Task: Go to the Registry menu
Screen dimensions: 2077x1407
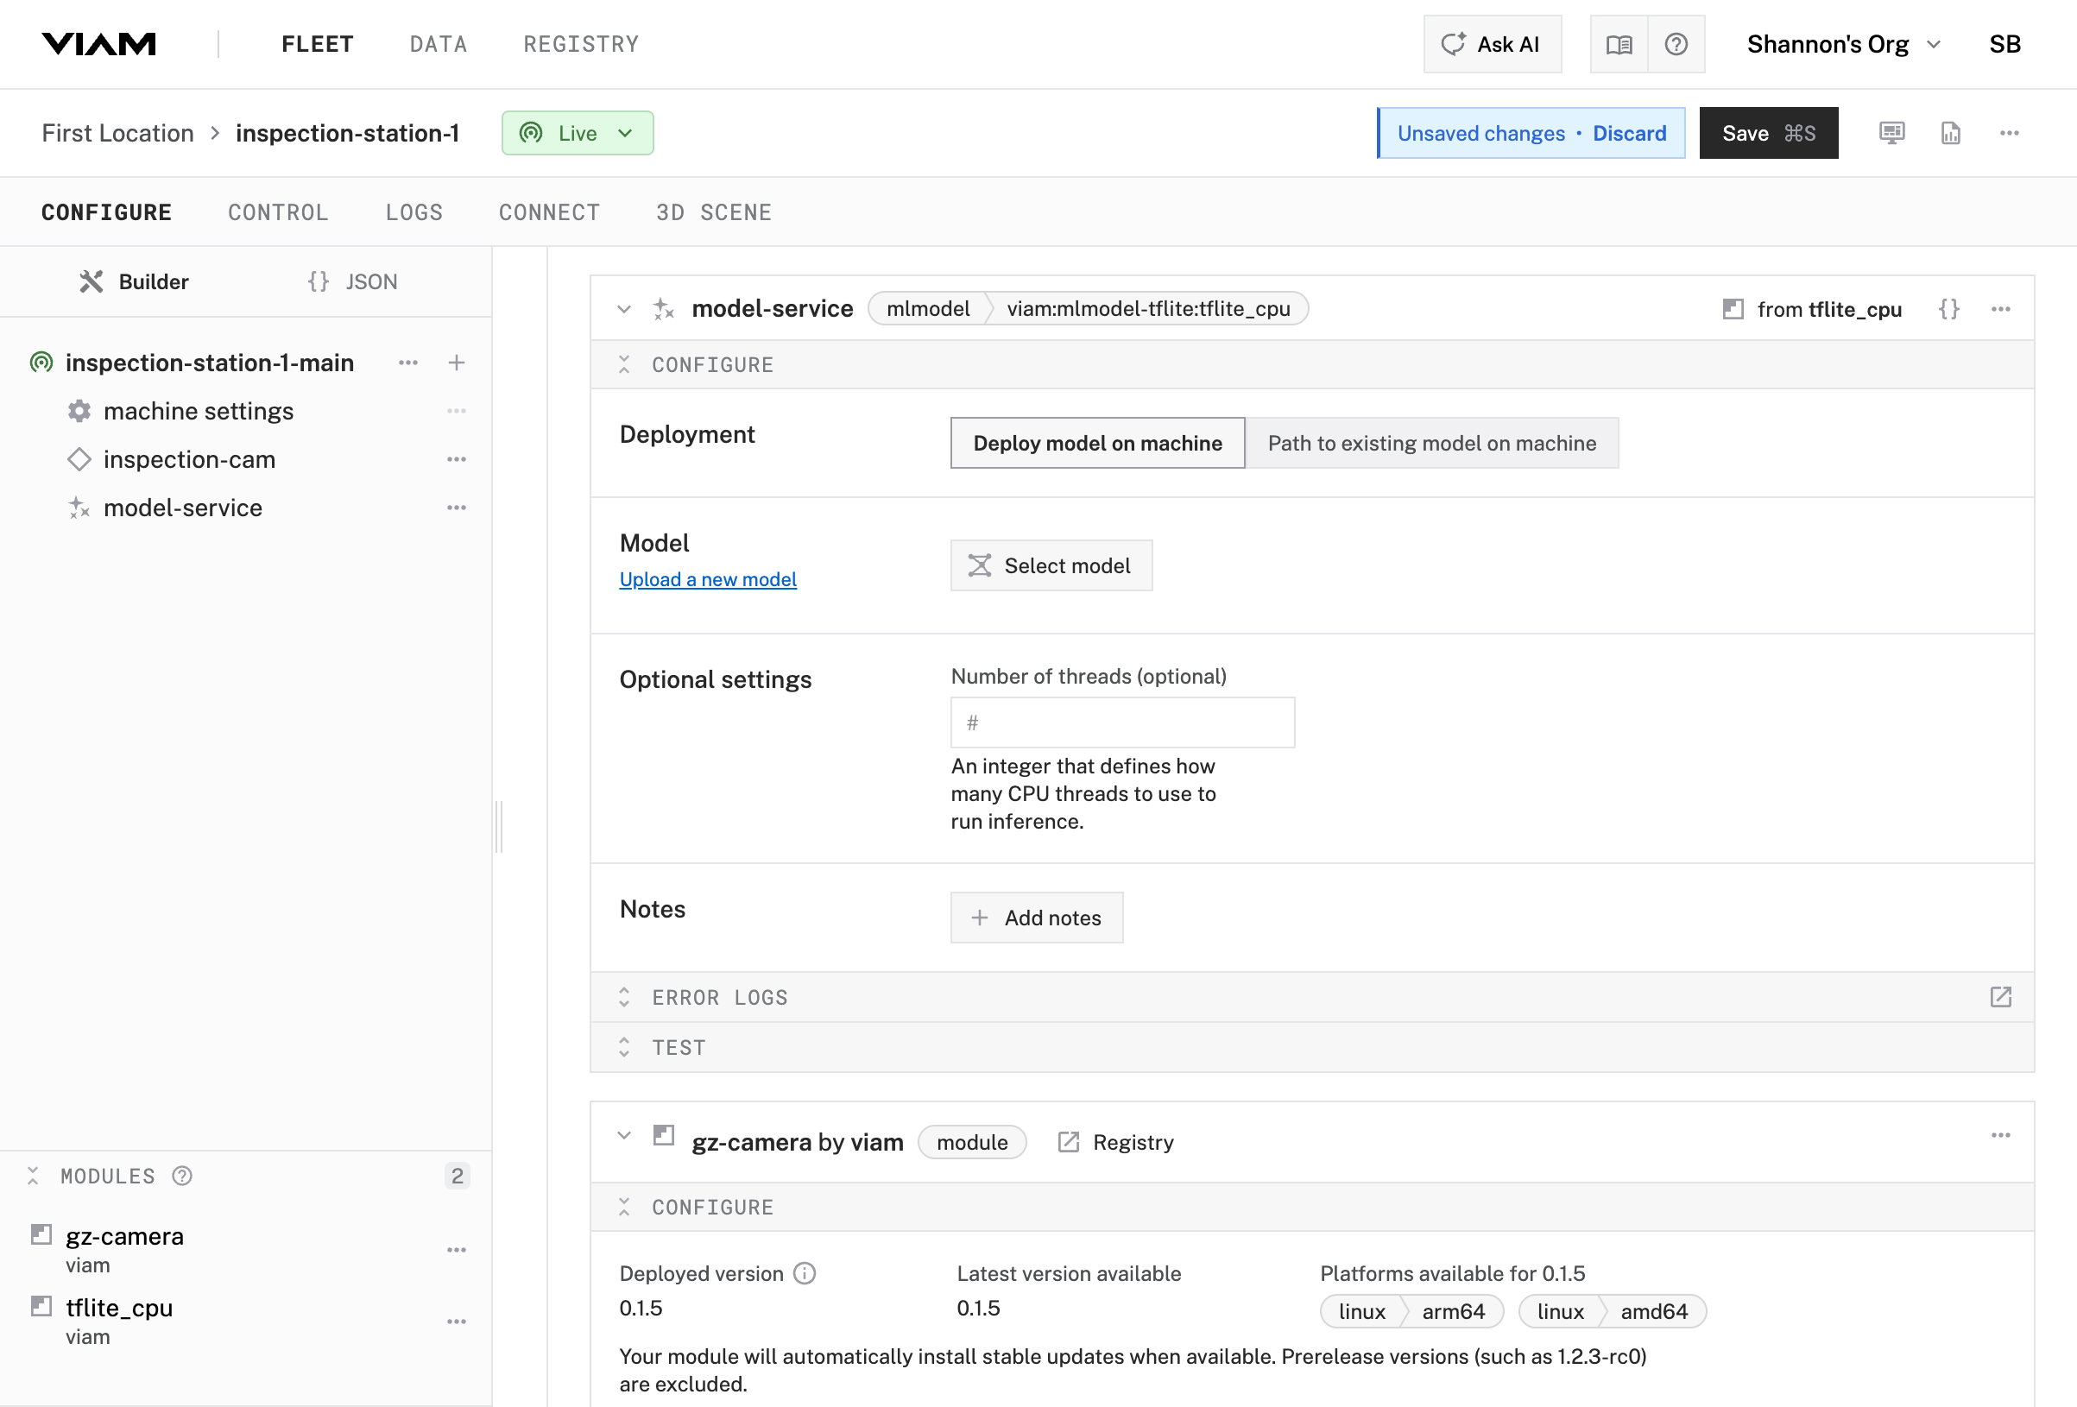Action: (x=581, y=44)
